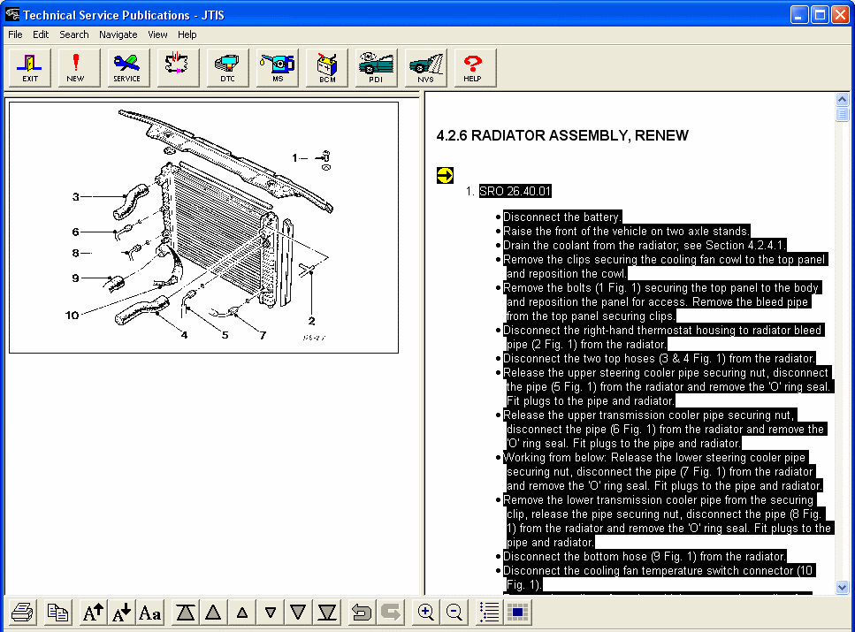Click the Aa font style icon
Screen dimensions: 855x632
click(x=150, y=613)
